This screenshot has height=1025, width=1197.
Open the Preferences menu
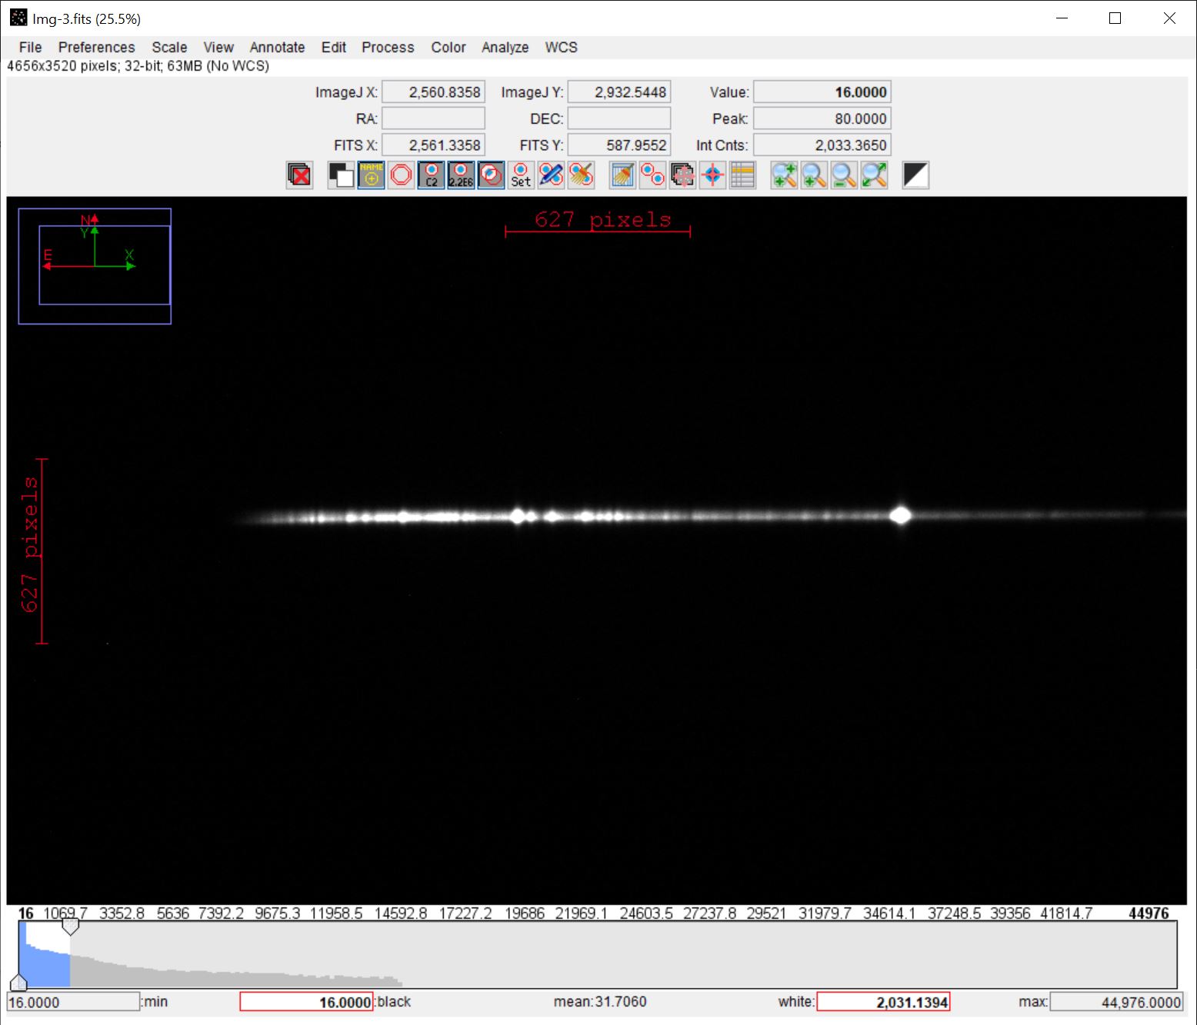(x=96, y=48)
